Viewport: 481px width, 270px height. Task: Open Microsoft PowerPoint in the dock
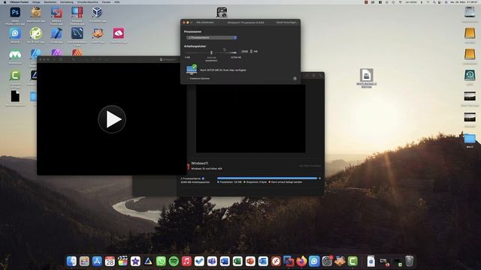250,261
